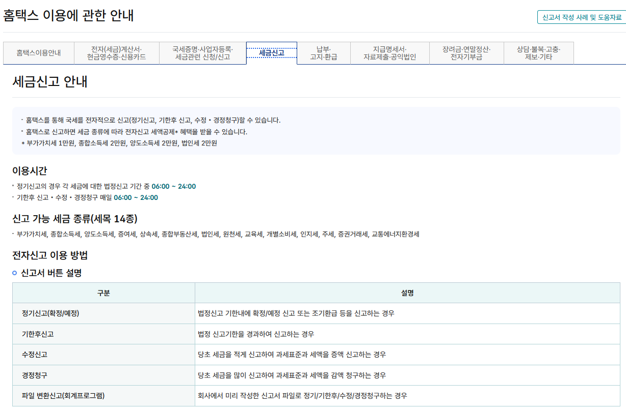Click the 홈택스 이용에 관한 안내 page title
Screen dimensions: 626x409
[x=68, y=16]
